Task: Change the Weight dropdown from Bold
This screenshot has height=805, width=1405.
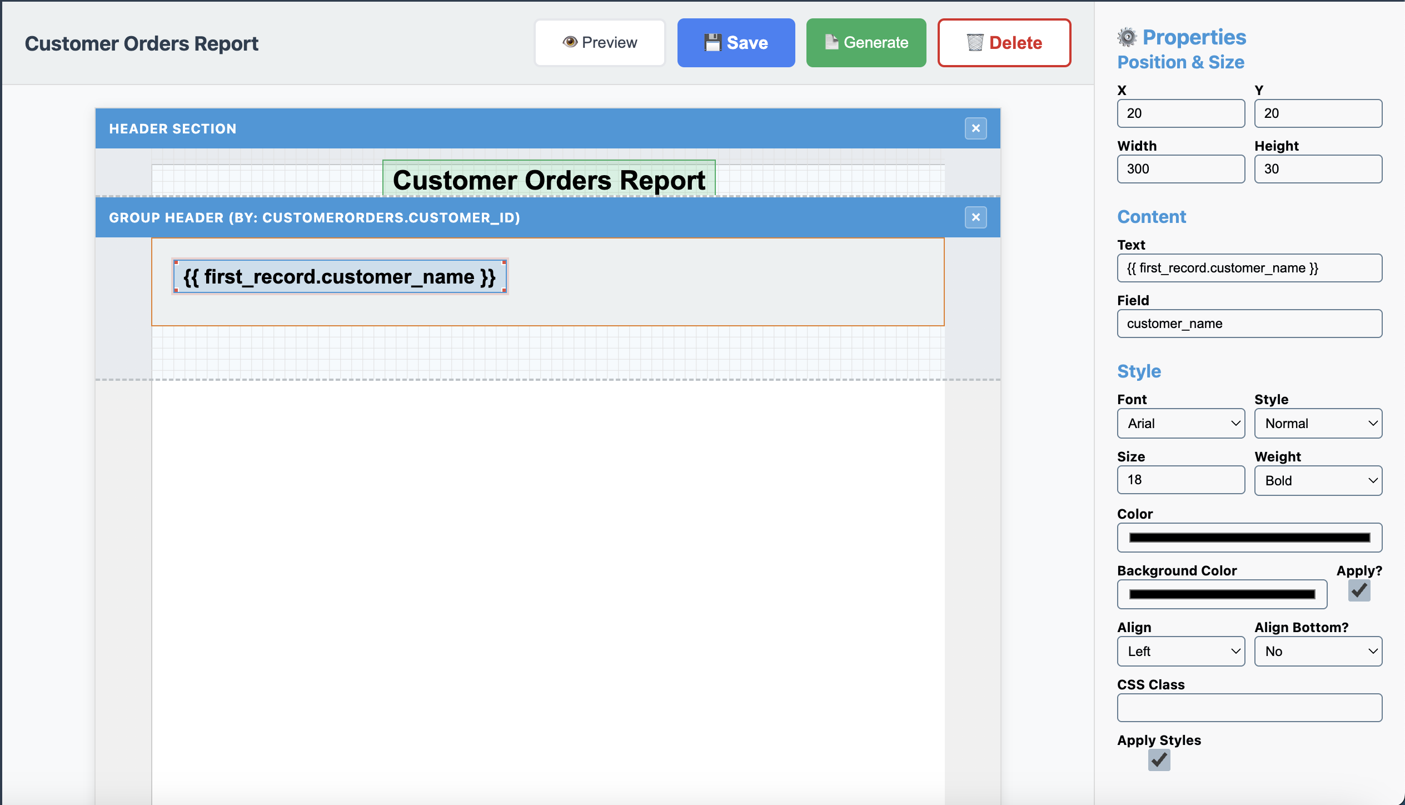Action: (x=1318, y=480)
